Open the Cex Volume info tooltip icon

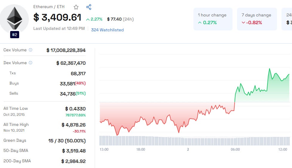click(30, 50)
